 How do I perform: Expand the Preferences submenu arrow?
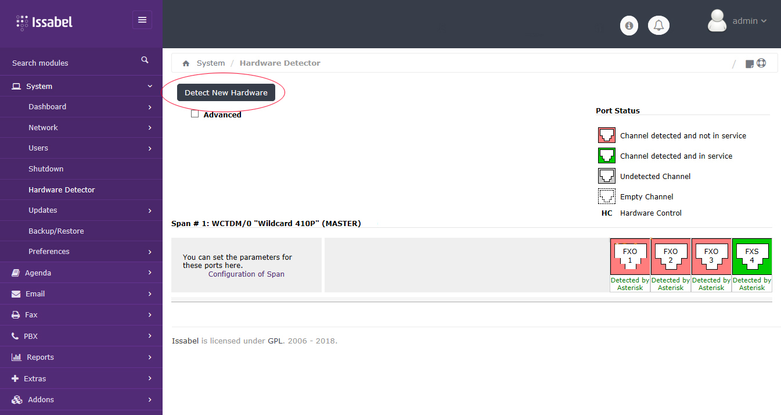click(150, 252)
